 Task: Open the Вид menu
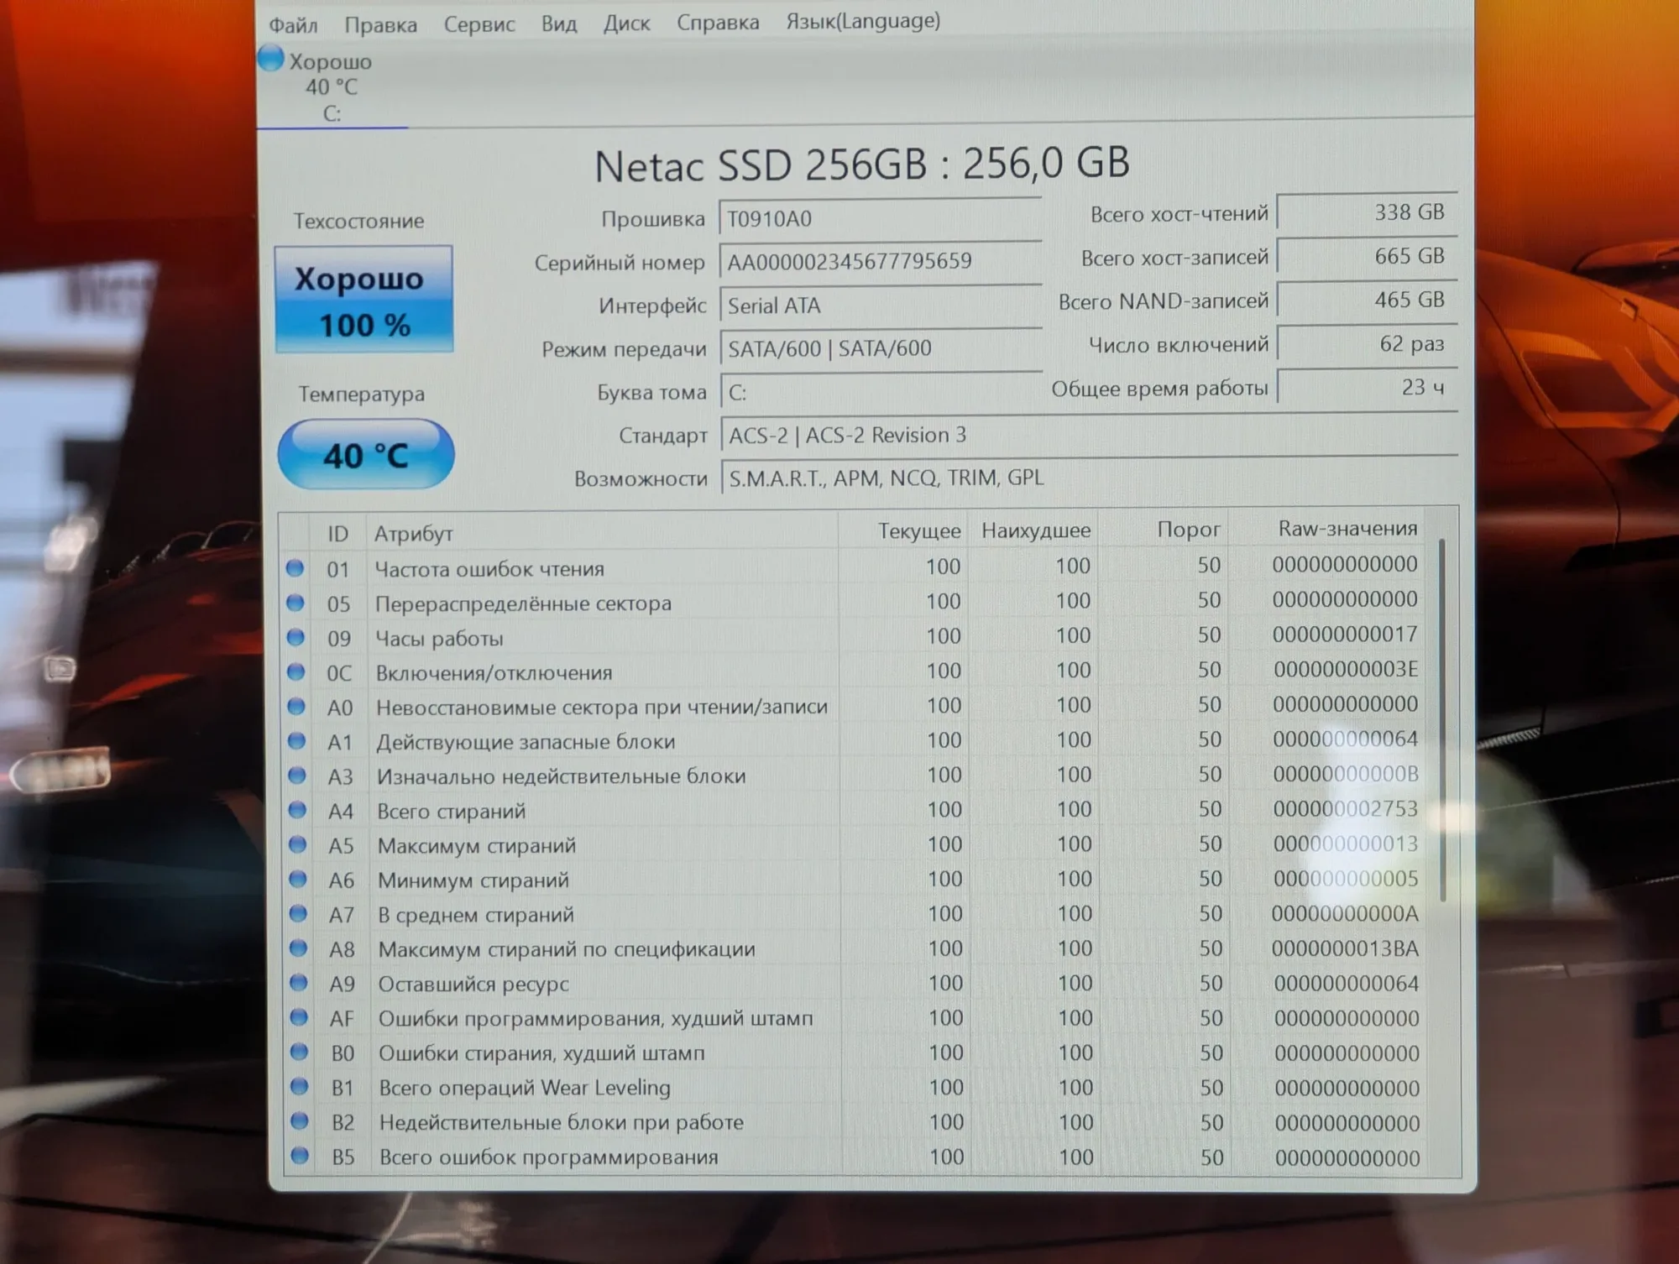click(x=559, y=24)
